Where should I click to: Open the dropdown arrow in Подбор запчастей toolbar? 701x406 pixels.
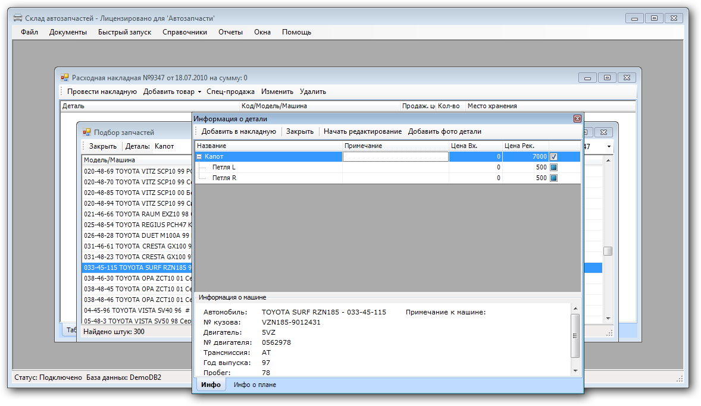[x=609, y=147]
